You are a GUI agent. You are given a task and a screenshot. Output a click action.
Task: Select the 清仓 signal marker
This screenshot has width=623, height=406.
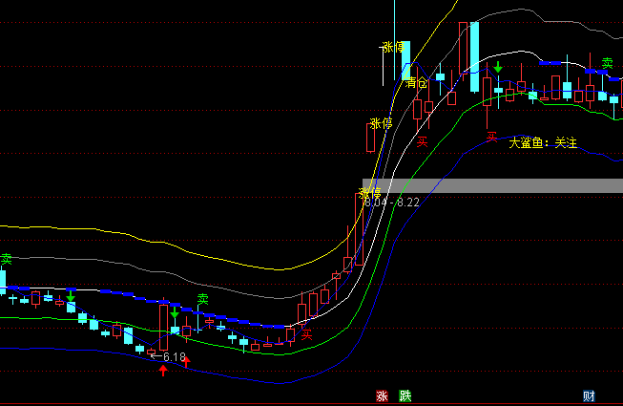pyautogui.click(x=415, y=83)
